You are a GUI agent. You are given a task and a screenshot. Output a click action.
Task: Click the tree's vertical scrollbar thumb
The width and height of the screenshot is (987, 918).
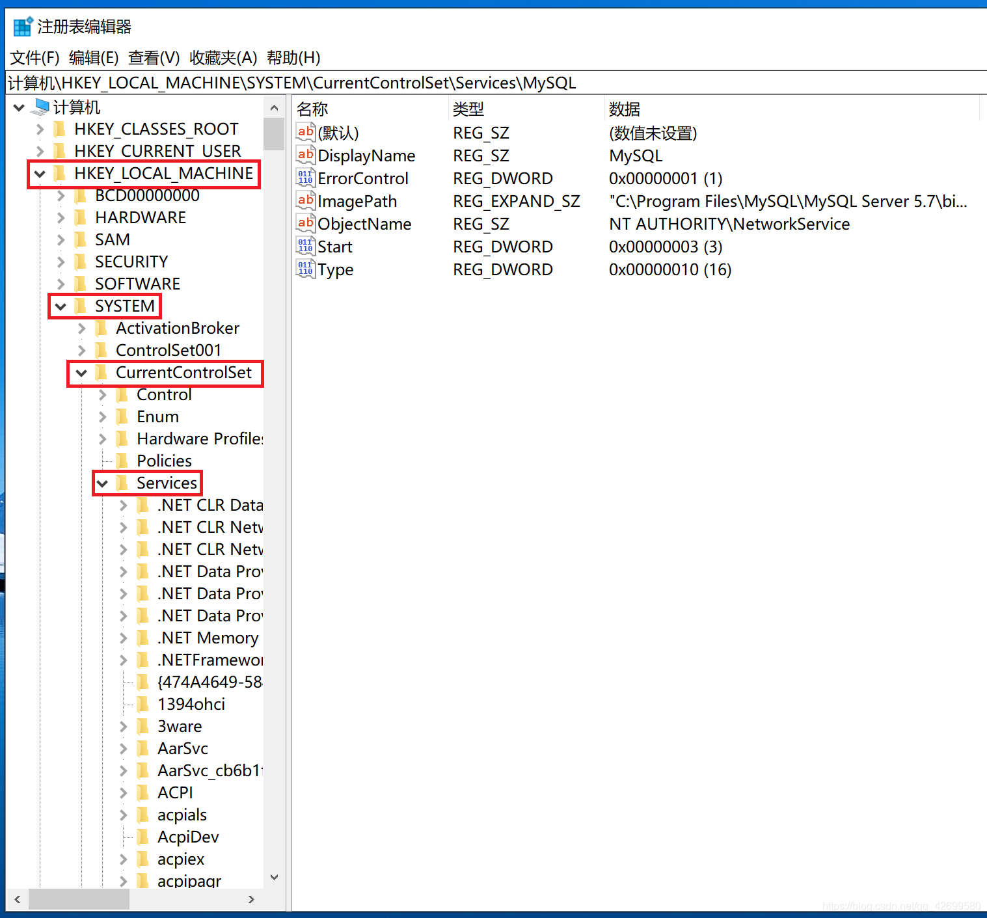click(x=274, y=134)
